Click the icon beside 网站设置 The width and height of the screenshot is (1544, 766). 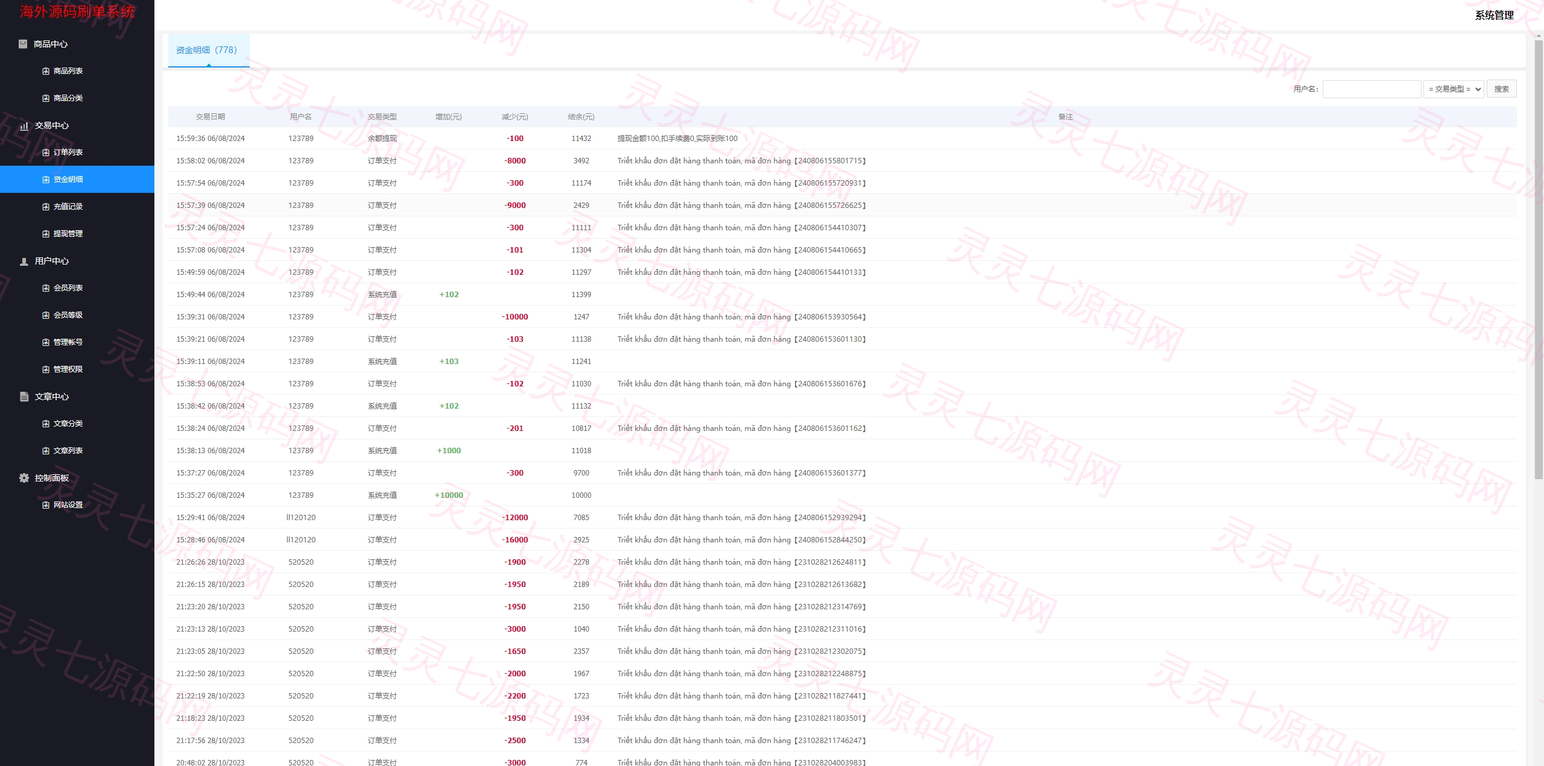pos(46,505)
